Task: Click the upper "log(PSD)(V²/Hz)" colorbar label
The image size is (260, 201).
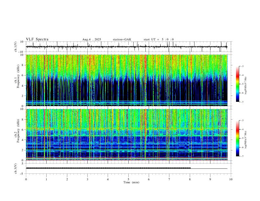Action: click(x=246, y=86)
